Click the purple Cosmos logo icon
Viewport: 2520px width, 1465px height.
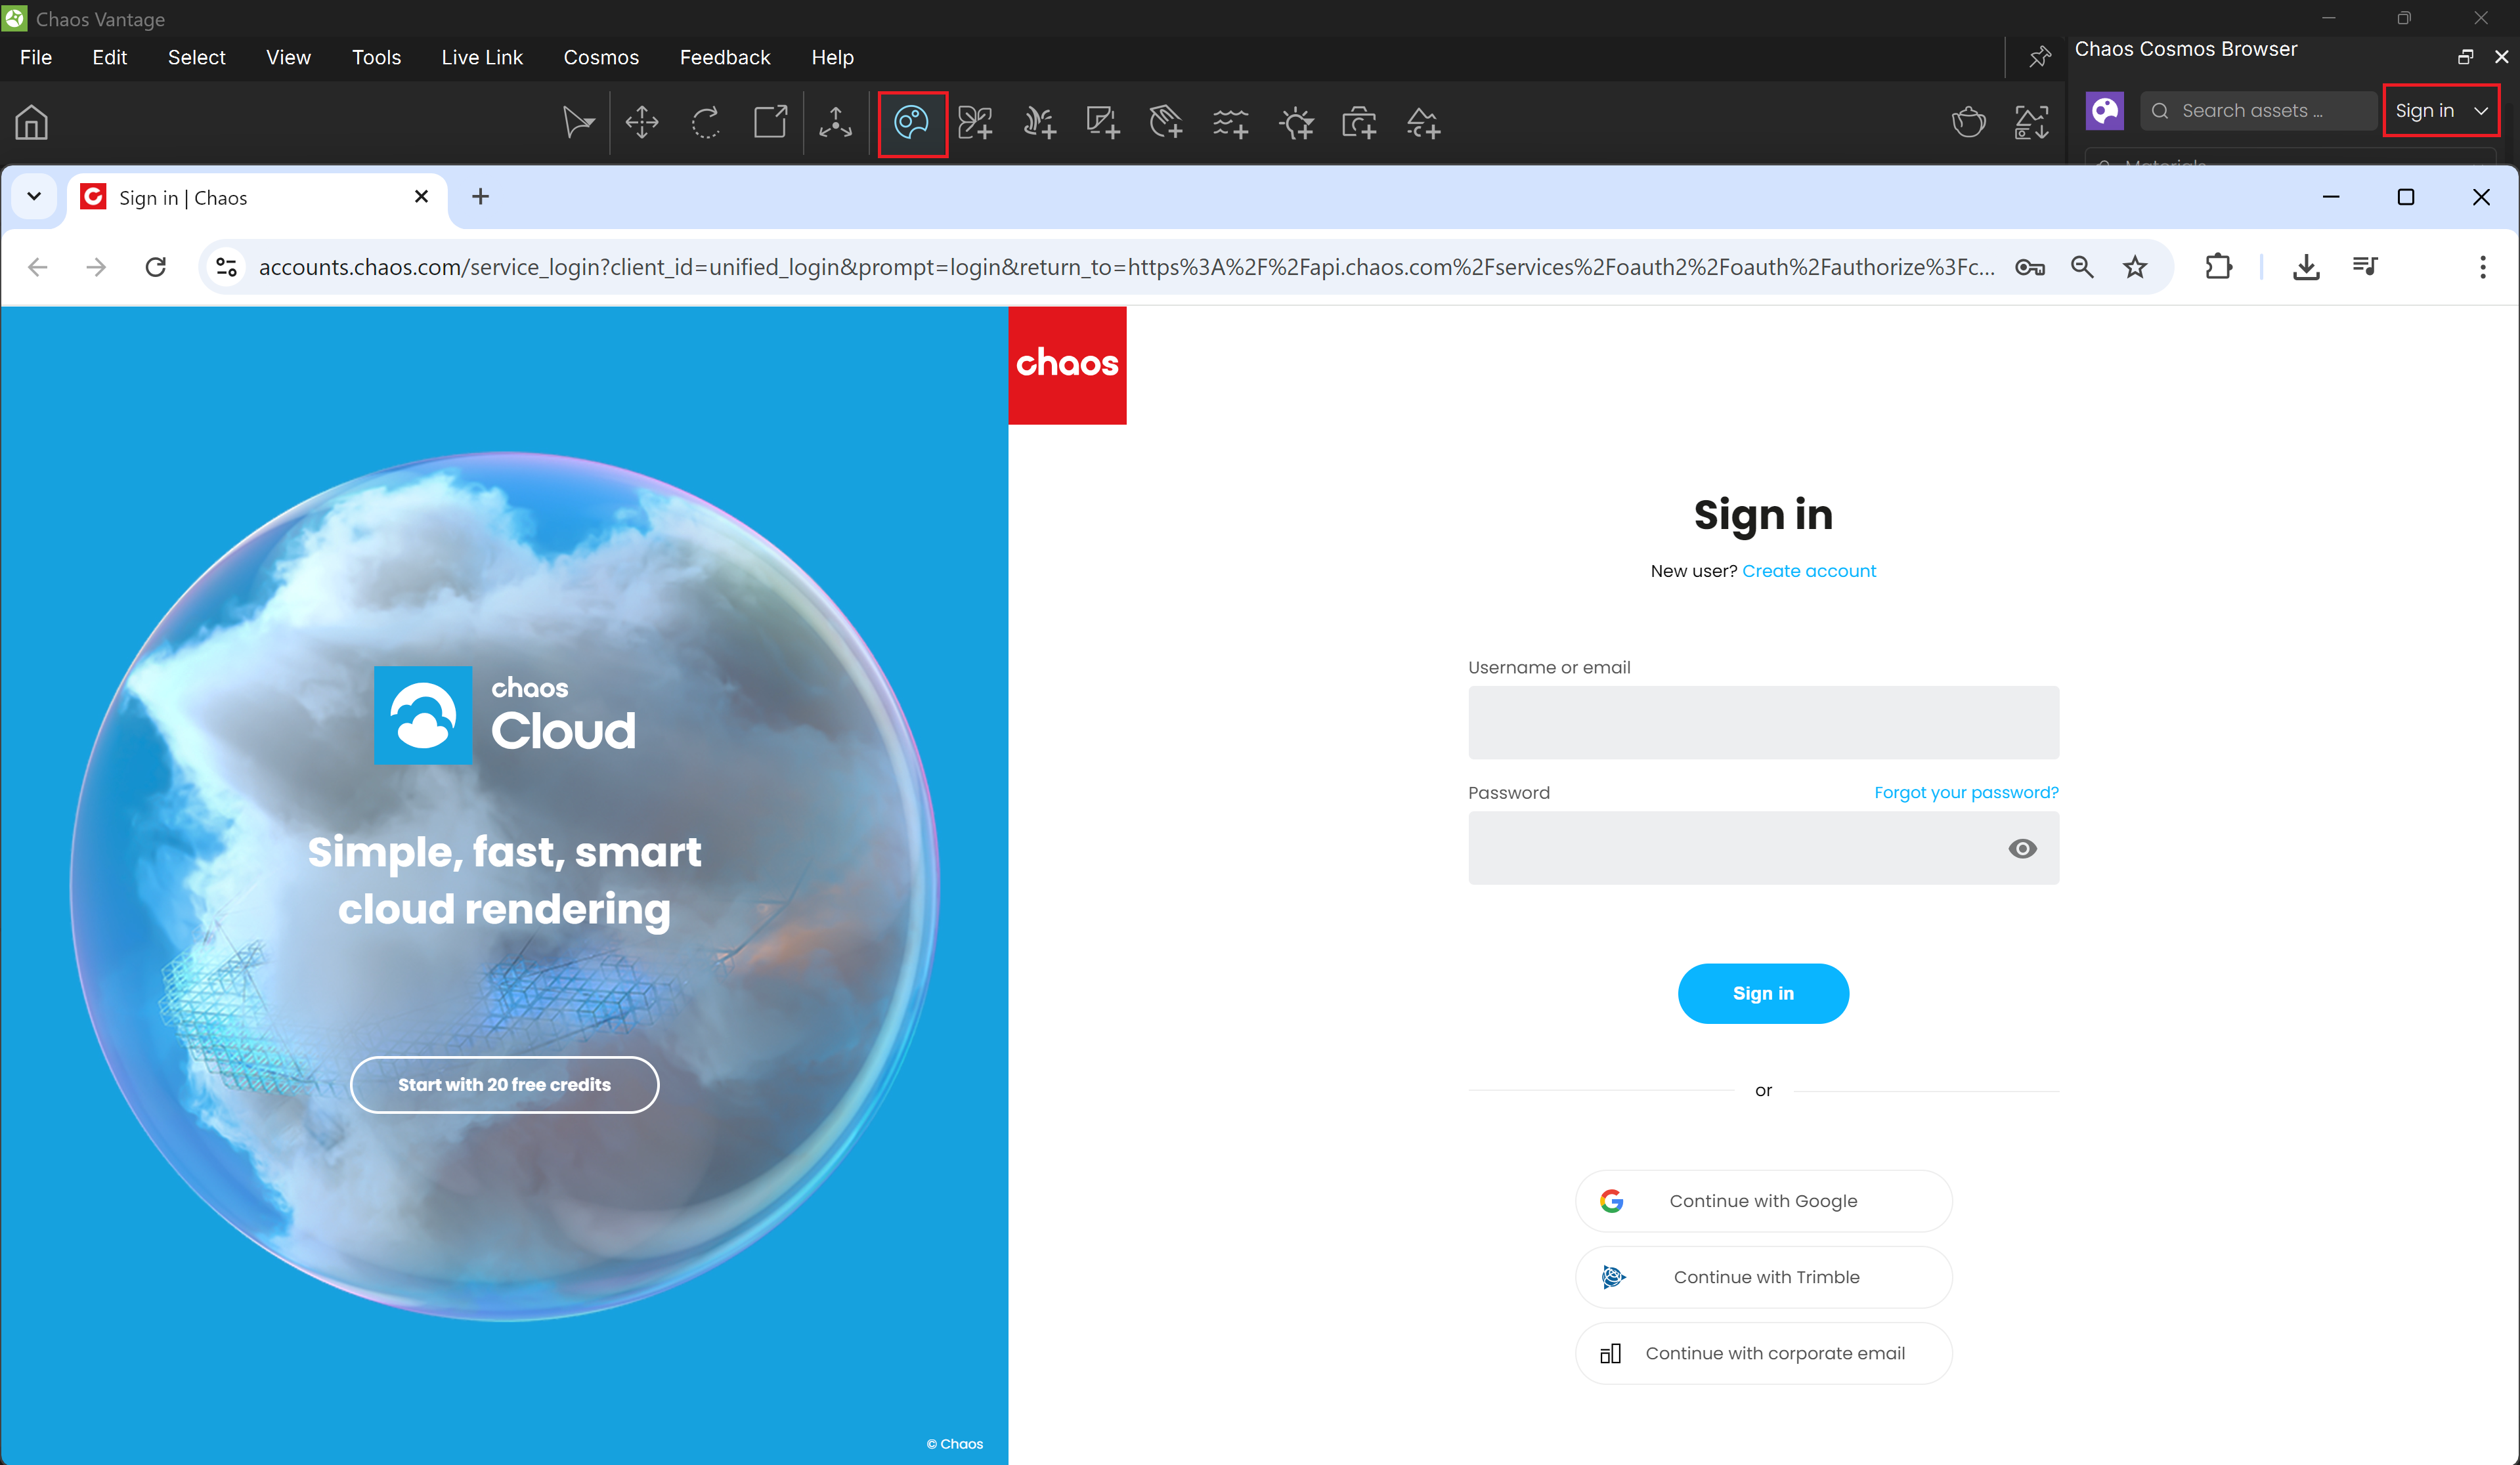pyautogui.click(x=2105, y=111)
